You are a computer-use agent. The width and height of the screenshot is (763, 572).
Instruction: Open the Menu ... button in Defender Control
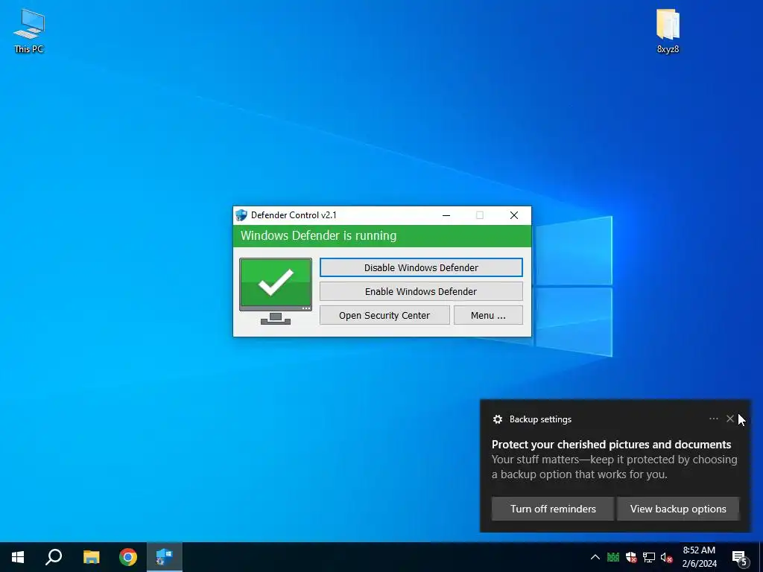(488, 315)
